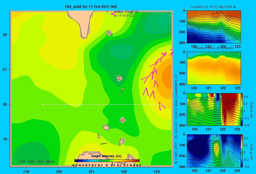Click latitude label "19" on main map axis
256x174 pixels.
click(x=5, y=139)
